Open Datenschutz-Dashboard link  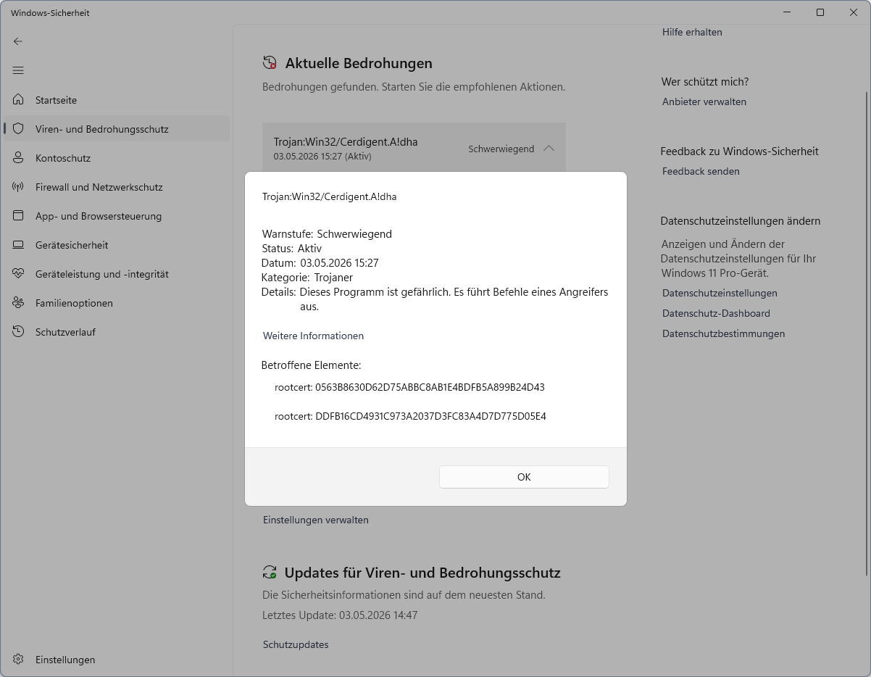[x=716, y=313]
